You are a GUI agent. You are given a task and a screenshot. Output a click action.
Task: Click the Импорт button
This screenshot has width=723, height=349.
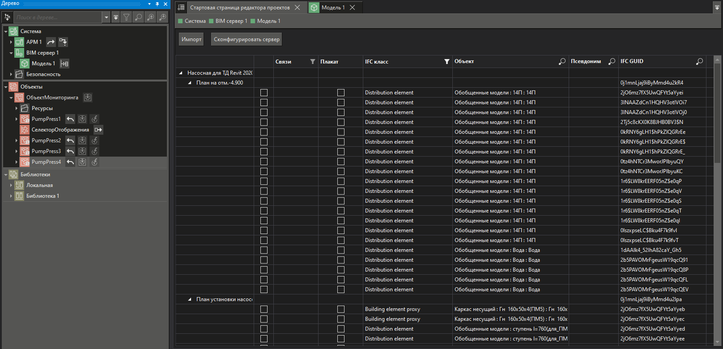tap(191, 39)
